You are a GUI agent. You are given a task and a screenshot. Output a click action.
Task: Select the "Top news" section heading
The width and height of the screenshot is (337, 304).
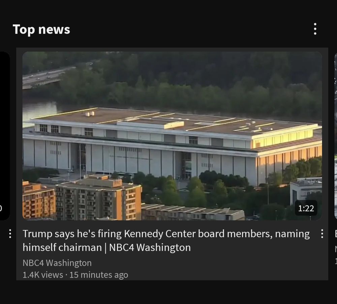[x=41, y=29]
